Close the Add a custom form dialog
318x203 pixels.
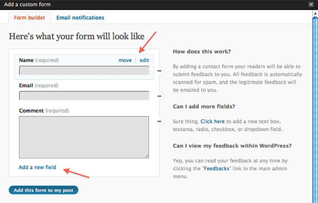coord(311,4)
